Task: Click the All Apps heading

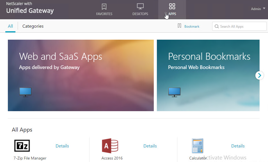Action: click(x=22, y=130)
